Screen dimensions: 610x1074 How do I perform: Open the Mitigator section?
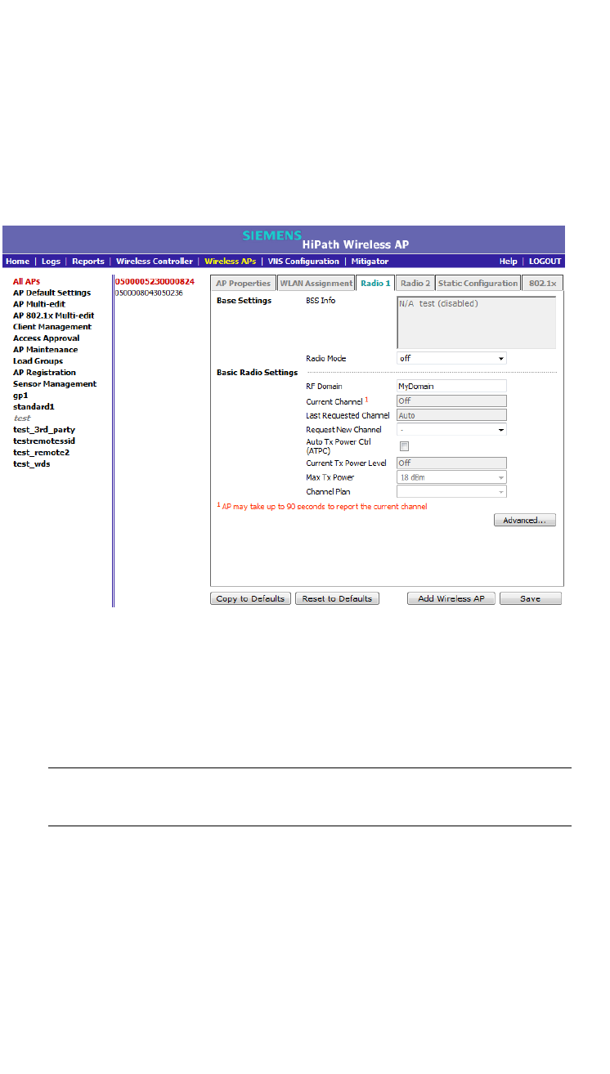coord(370,262)
